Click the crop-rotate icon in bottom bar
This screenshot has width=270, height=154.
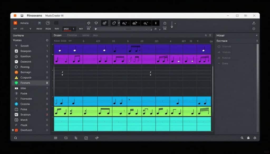(x=76, y=138)
